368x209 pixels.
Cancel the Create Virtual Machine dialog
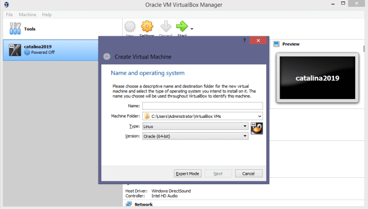pyautogui.click(x=248, y=174)
